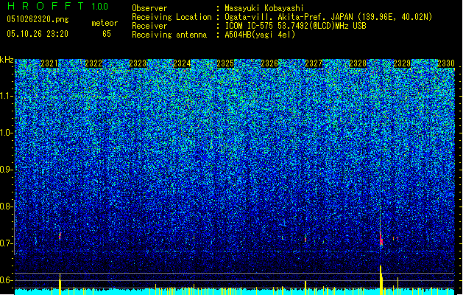This screenshot has height=295, width=463.
Task: Select the ICOM IC-575 receiver description
Action: click(x=295, y=26)
